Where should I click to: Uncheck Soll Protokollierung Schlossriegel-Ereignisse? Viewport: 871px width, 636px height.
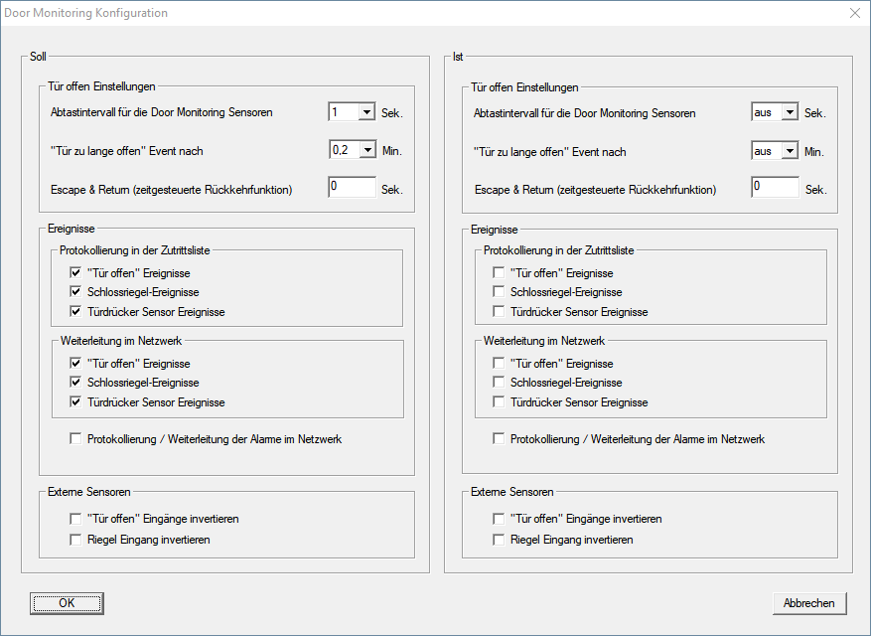(x=76, y=292)
